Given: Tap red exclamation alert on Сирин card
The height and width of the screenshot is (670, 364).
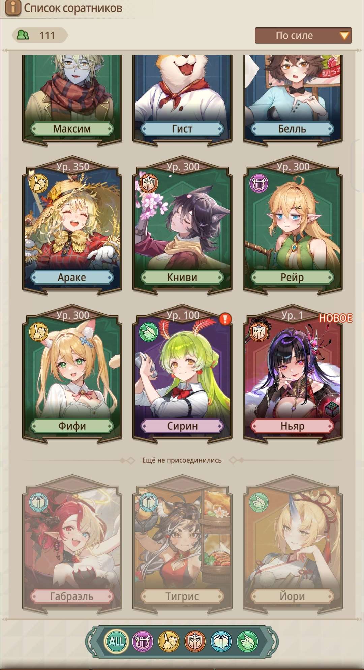Looking at the screenshot, I should [x=225, y=319].
